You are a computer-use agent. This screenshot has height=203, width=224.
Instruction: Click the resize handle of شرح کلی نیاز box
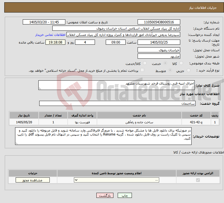click(x=40, y=89)
